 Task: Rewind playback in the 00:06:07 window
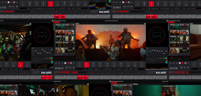click(56, 63)
